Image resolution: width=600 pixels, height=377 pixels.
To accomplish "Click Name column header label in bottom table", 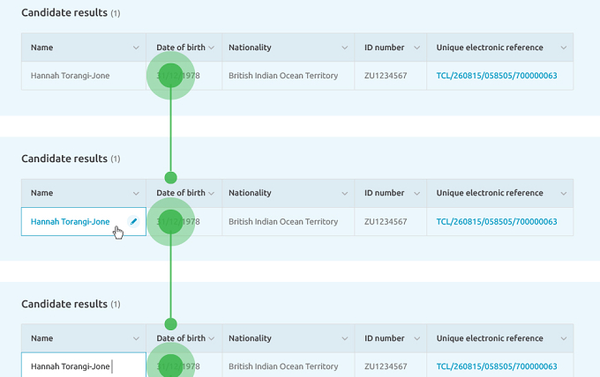I will coord(42,338).
